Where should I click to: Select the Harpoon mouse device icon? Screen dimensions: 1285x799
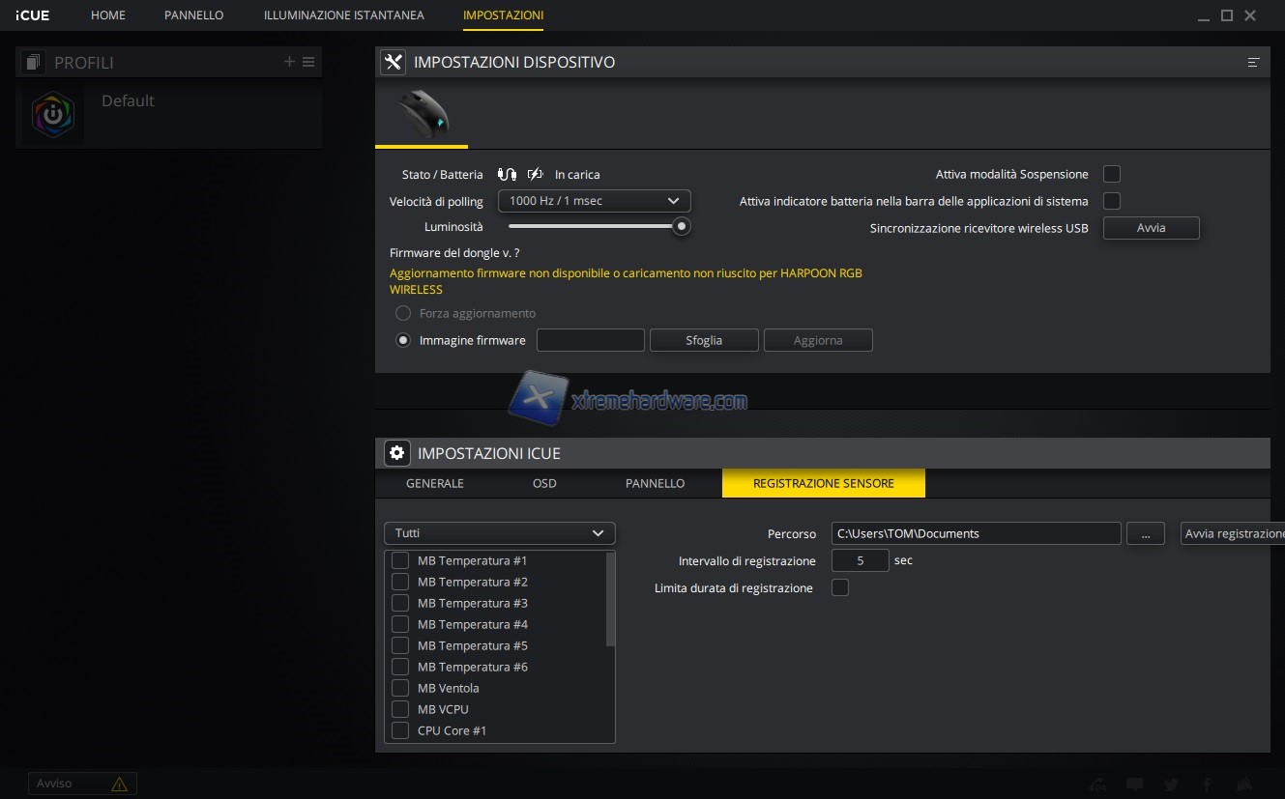pos(423,115)
